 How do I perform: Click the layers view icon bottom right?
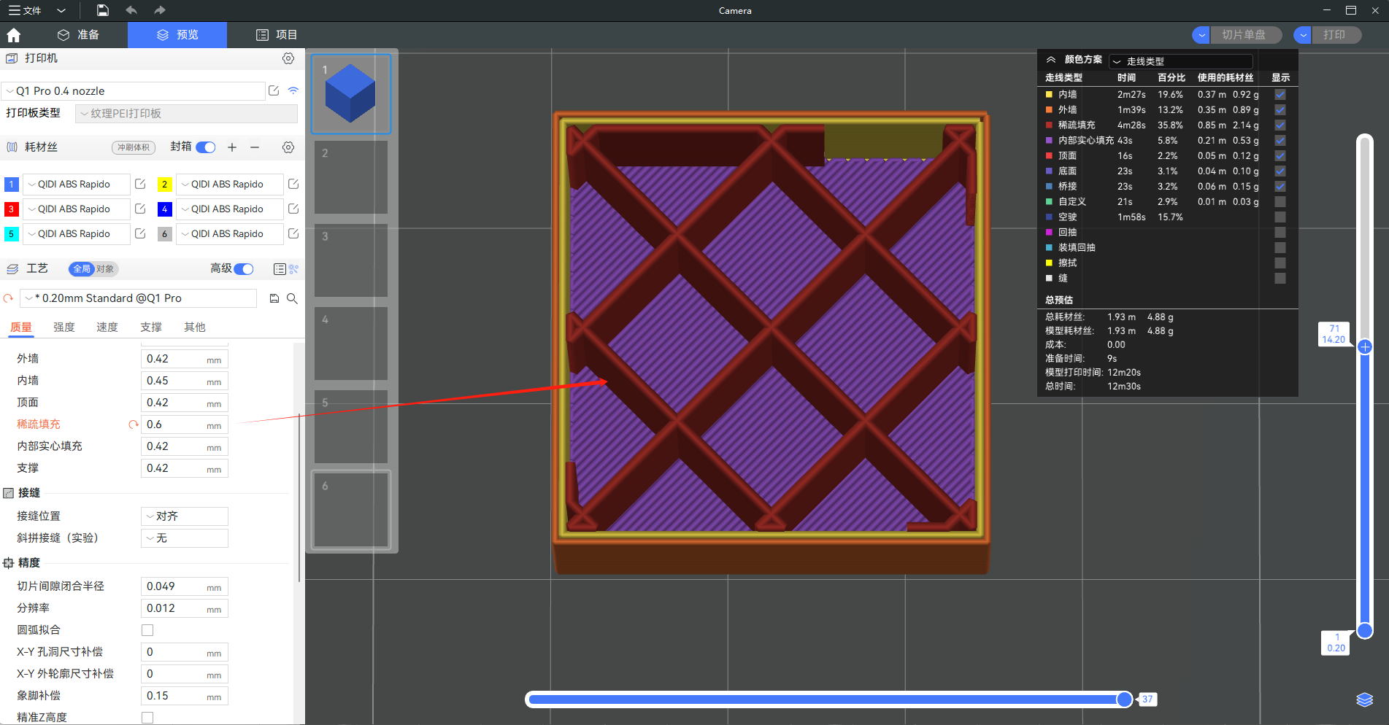pyautogui.click(x=1364, y=699)
